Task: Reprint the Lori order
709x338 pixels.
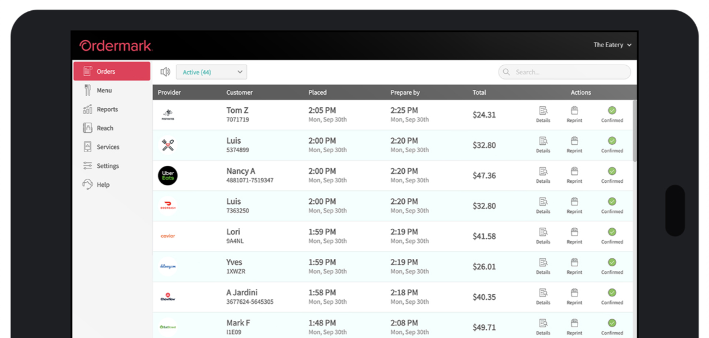Action: [574, 236]
